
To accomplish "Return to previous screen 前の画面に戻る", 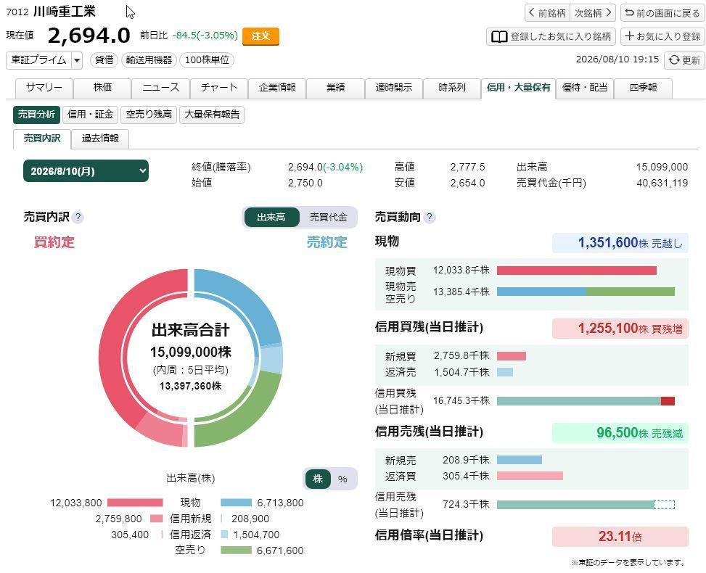I will (x=662, y=12).
